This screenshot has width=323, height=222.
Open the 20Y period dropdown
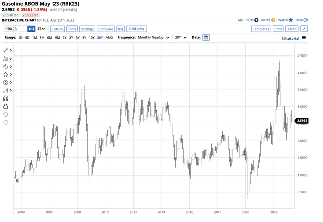(181, 38)
